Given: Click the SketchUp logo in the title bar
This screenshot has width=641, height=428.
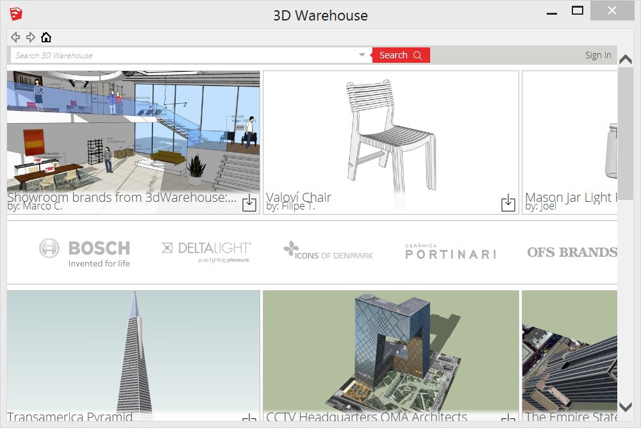Looking at the screenshot, I should point(16,13).
